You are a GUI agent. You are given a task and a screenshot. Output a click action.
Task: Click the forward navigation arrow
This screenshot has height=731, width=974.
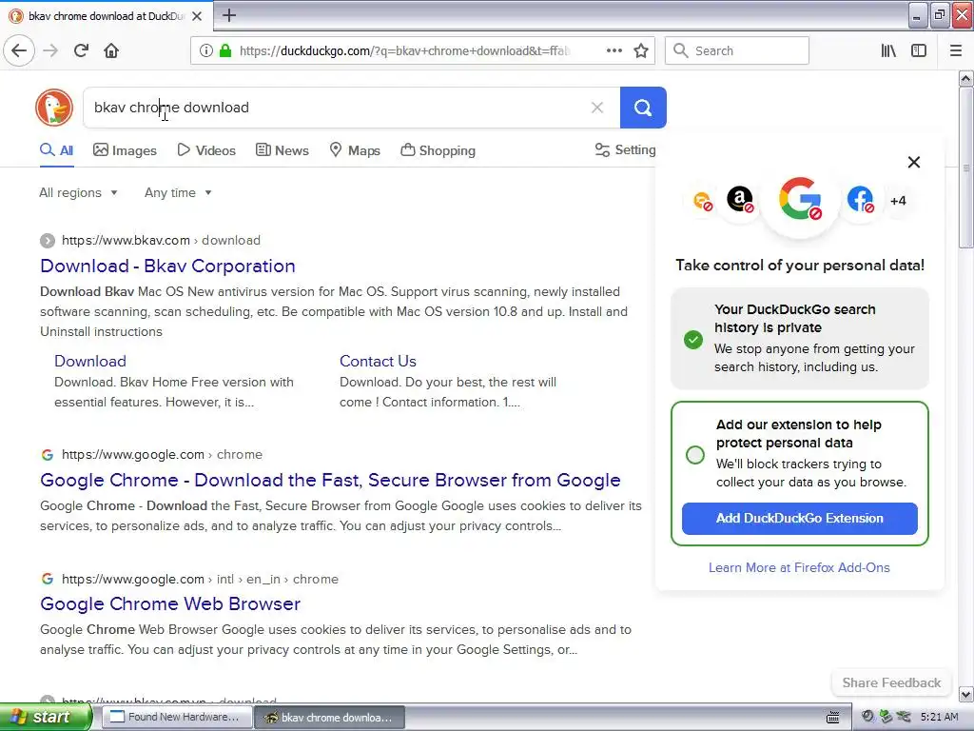coord(50,50)
